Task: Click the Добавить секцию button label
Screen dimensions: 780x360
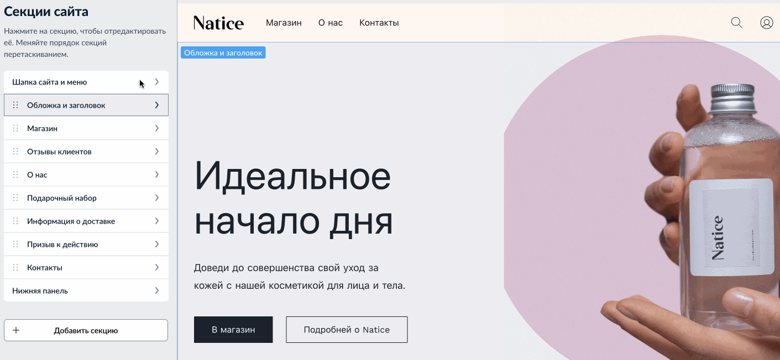Action: click(x=86, y=331)
